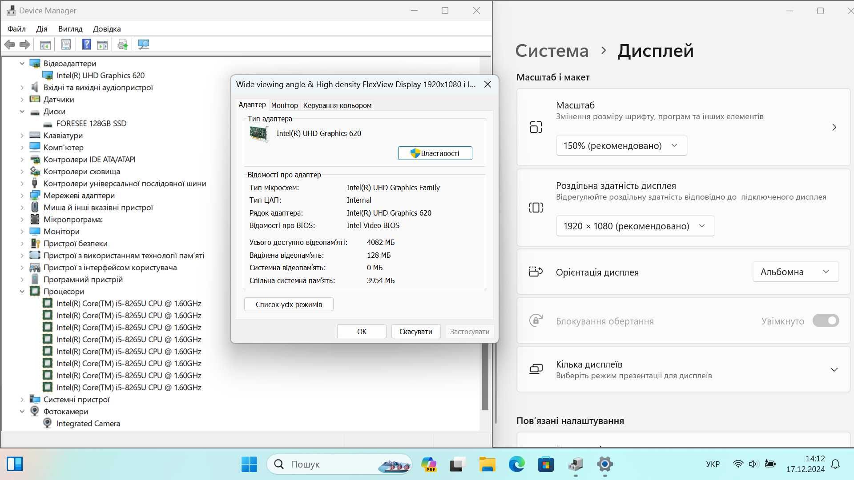Expand the Мережеві адаптери category
Viewport: 854px width, 480px height.
point(22,196)
